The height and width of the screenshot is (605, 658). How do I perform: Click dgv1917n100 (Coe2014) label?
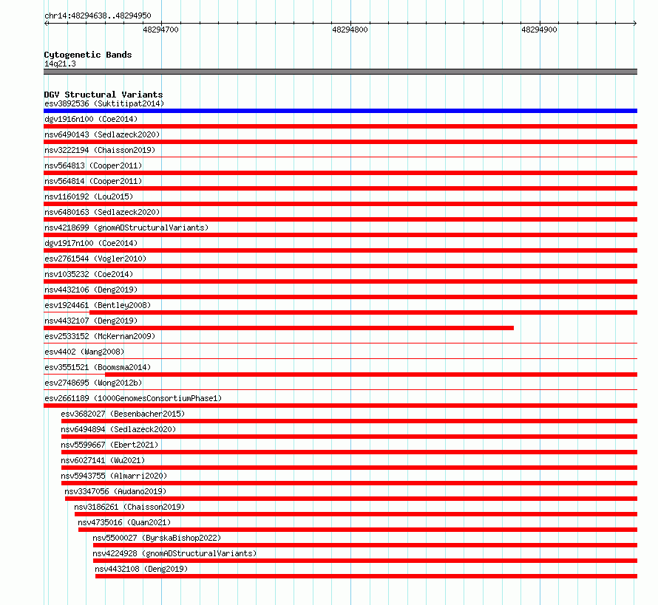coord(91,243)
